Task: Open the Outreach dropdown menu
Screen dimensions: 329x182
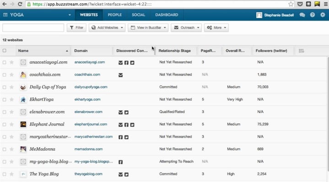Action: pos(186,28)
